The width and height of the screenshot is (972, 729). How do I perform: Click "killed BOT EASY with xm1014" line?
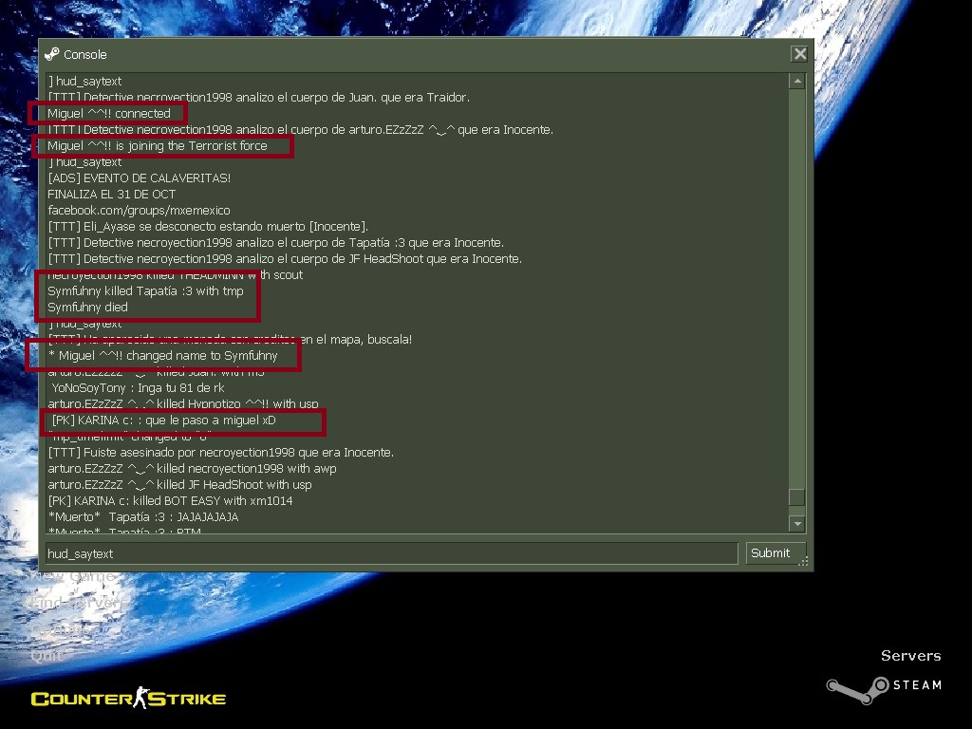coord(171,501)
